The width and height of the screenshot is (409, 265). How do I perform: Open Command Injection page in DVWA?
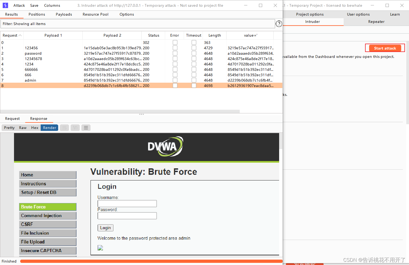(48, 215)
